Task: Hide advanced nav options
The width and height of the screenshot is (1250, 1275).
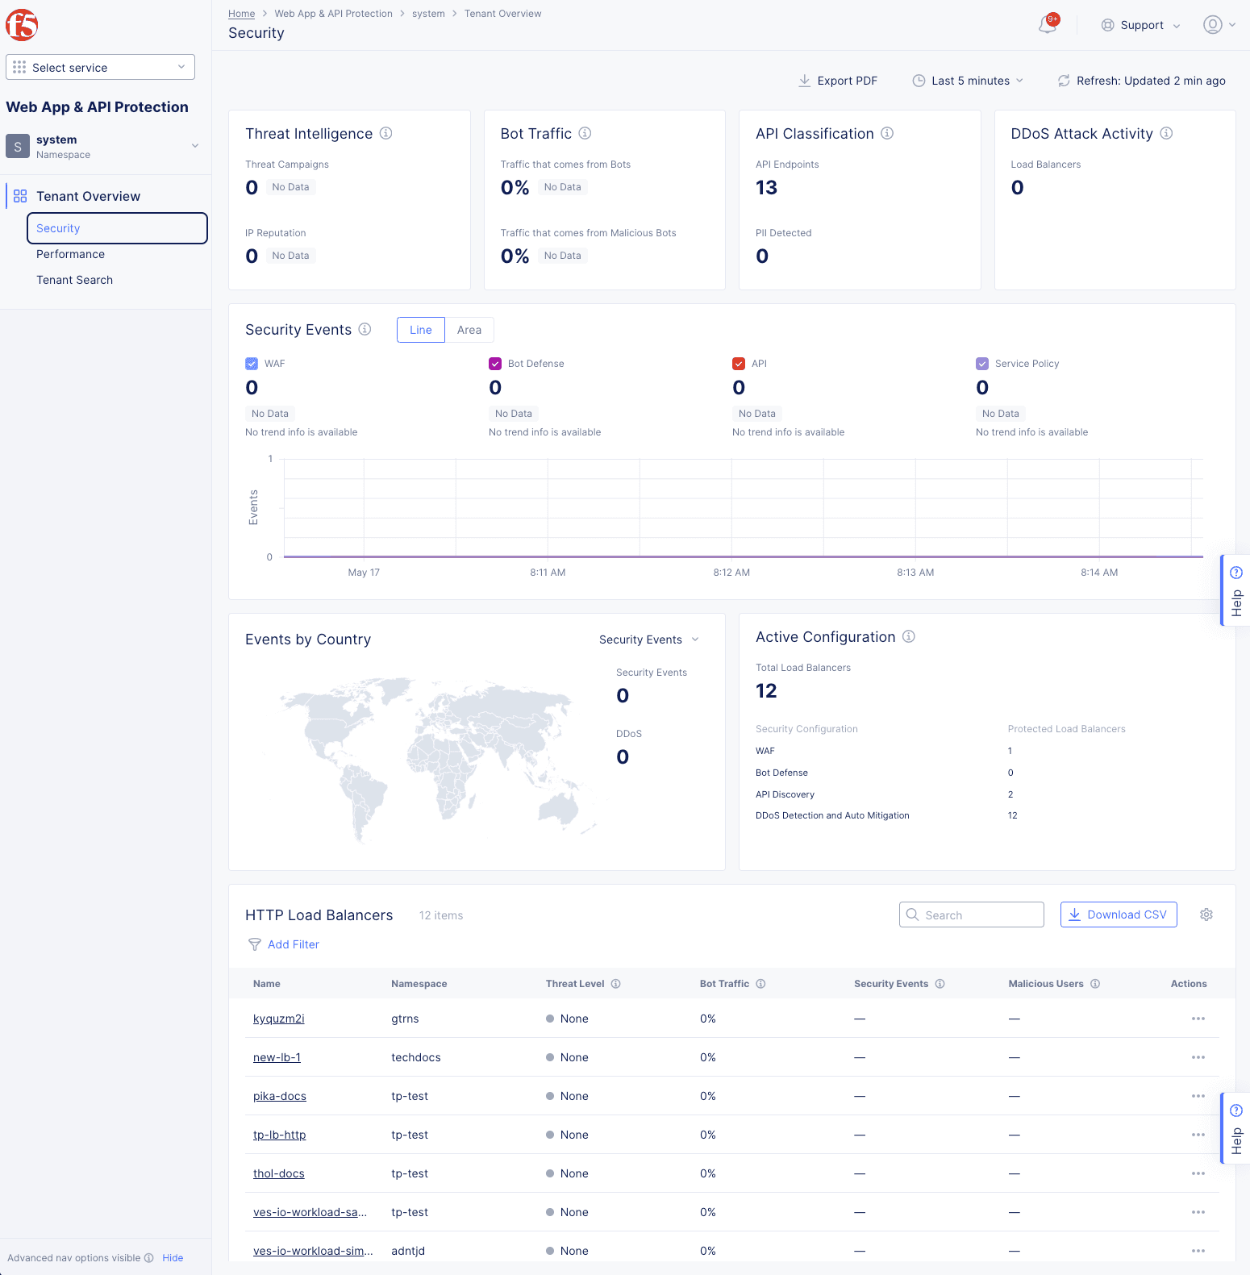Action: coord(173,1258)
